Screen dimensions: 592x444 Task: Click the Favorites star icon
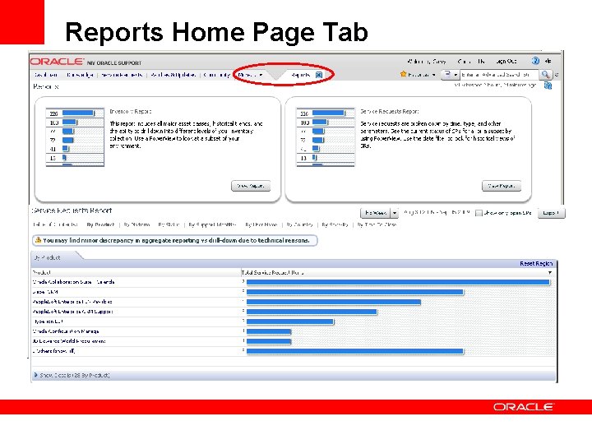click(x=403, y=74)
